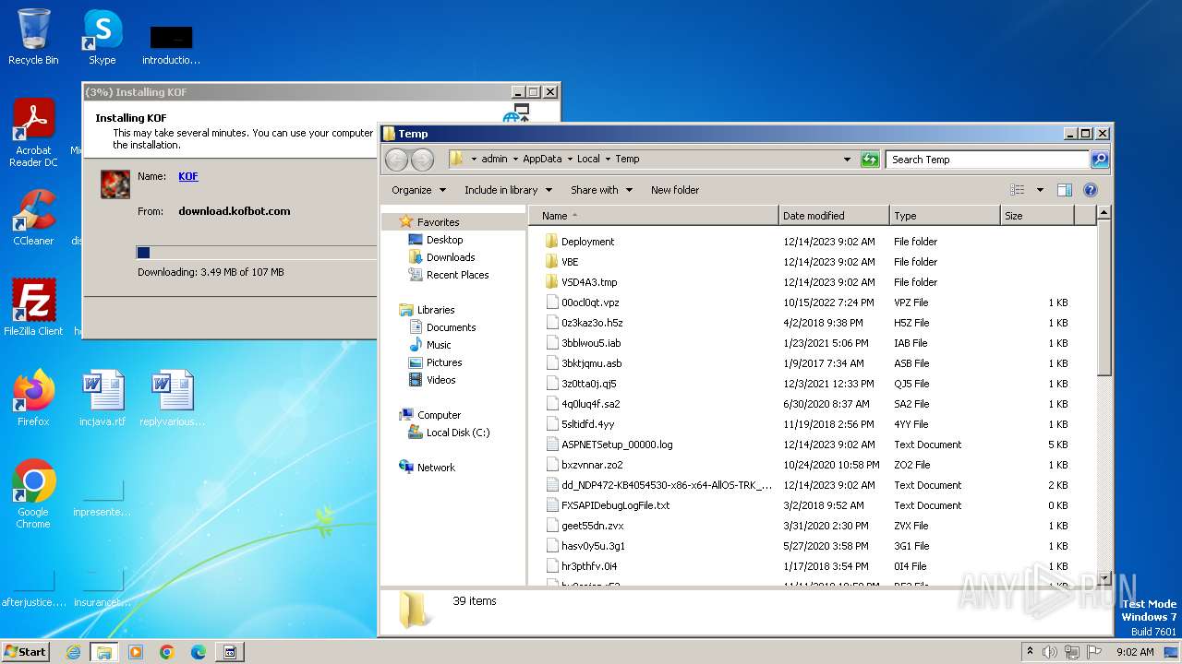The height and width of the screenshot is (664, 1182).
Task: Select Music library in navigation pane
Action: [439, 345]
